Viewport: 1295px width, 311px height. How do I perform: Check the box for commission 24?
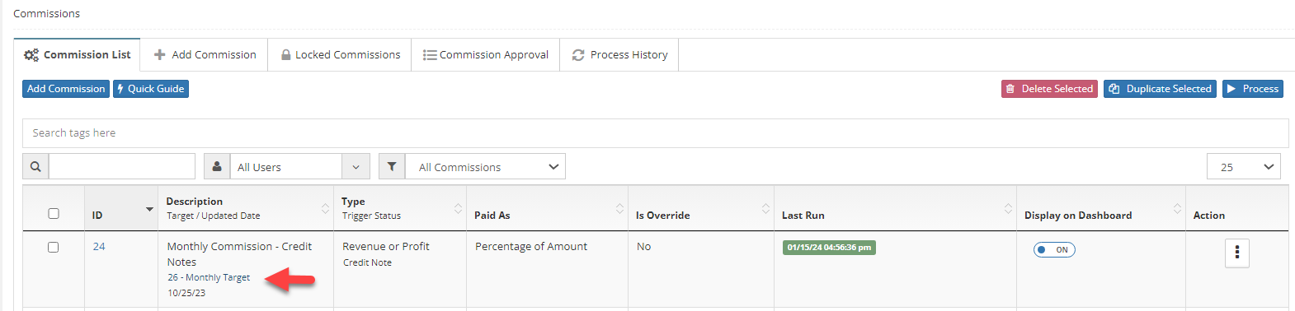(54, 247)
